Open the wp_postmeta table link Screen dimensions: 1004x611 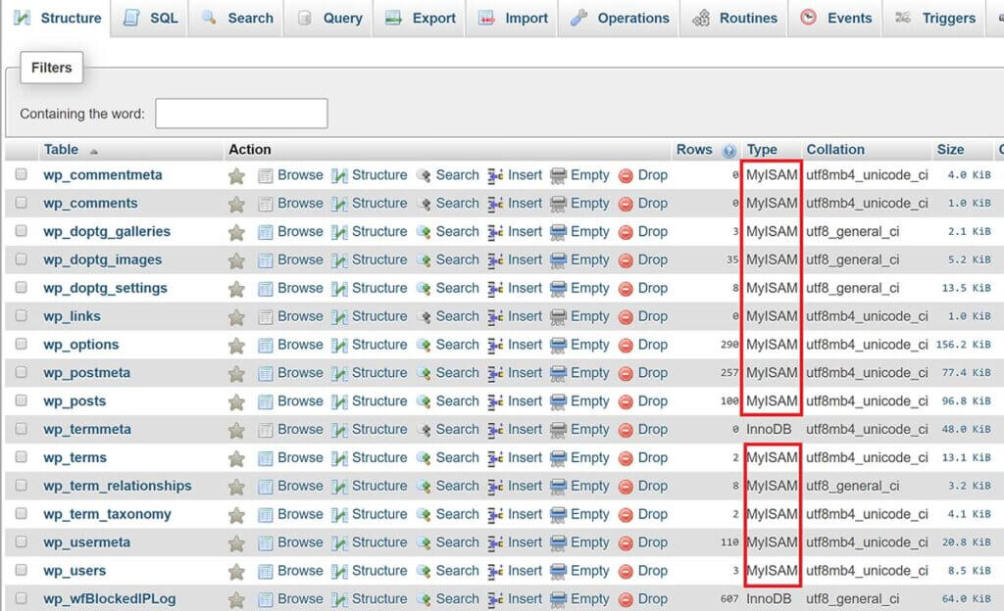point(86,373)
